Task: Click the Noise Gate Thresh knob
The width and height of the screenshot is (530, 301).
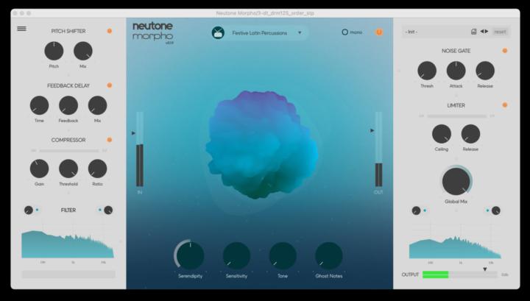Action: (x=427, y=71)
